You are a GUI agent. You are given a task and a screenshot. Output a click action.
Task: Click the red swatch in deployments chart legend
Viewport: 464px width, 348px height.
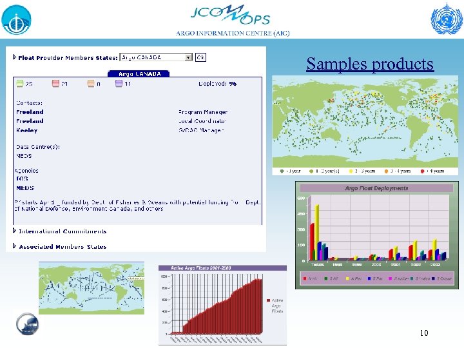pyautogui.click(x=305, y=278)
